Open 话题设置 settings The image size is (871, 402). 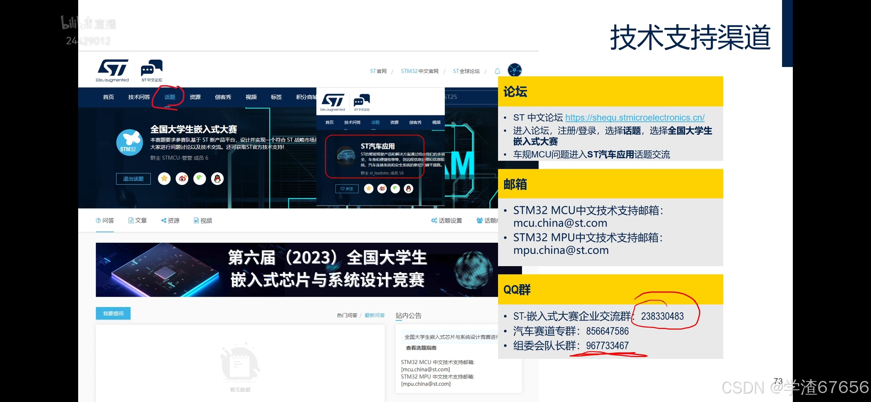pyautogui.click(x=447, y=220)
